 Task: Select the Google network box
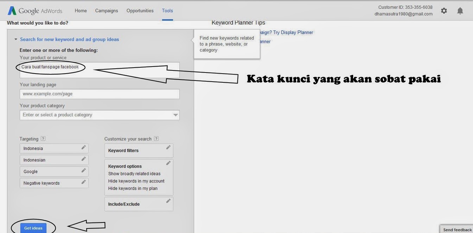coord(54,171)
